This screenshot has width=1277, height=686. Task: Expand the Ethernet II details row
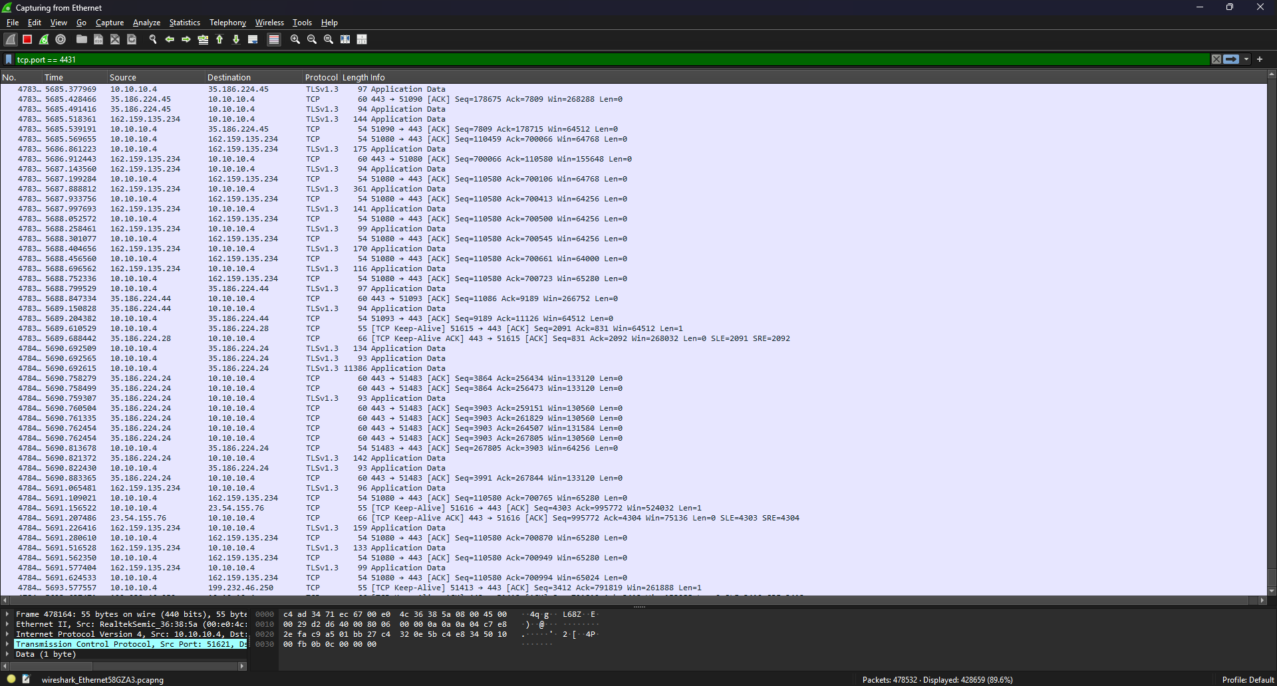(7, 624)
